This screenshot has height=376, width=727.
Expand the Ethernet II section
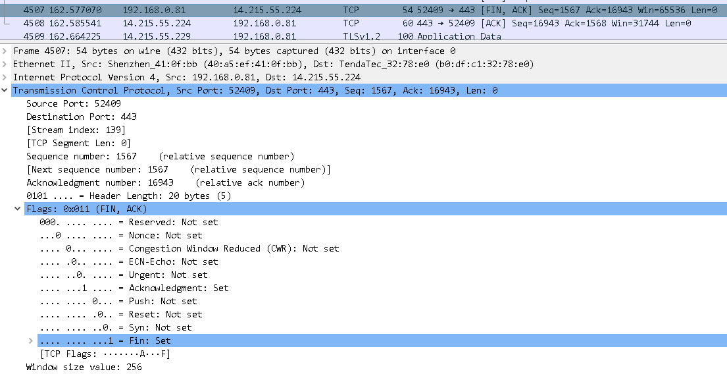click(x=6, y=64)
